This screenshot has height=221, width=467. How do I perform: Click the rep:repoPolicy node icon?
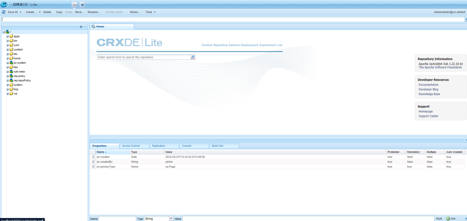pyautogui.click(x=11, y=81)
